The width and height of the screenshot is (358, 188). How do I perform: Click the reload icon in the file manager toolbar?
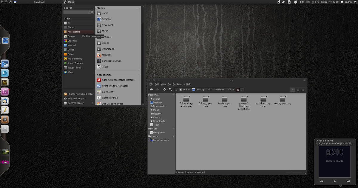(164, 89)
